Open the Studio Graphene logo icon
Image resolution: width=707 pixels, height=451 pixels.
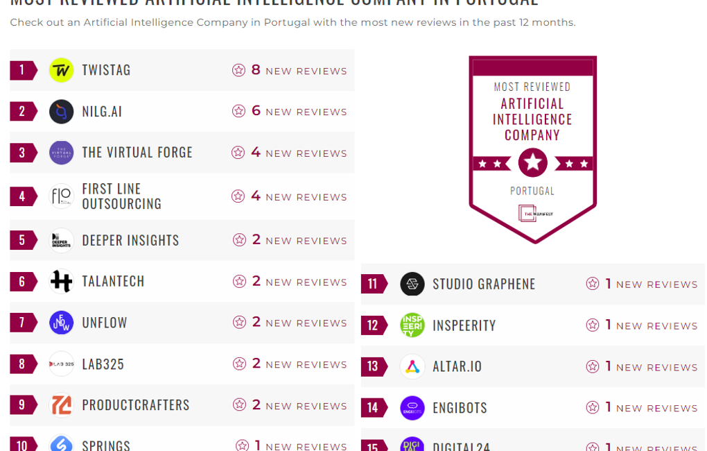click(412, 284)
